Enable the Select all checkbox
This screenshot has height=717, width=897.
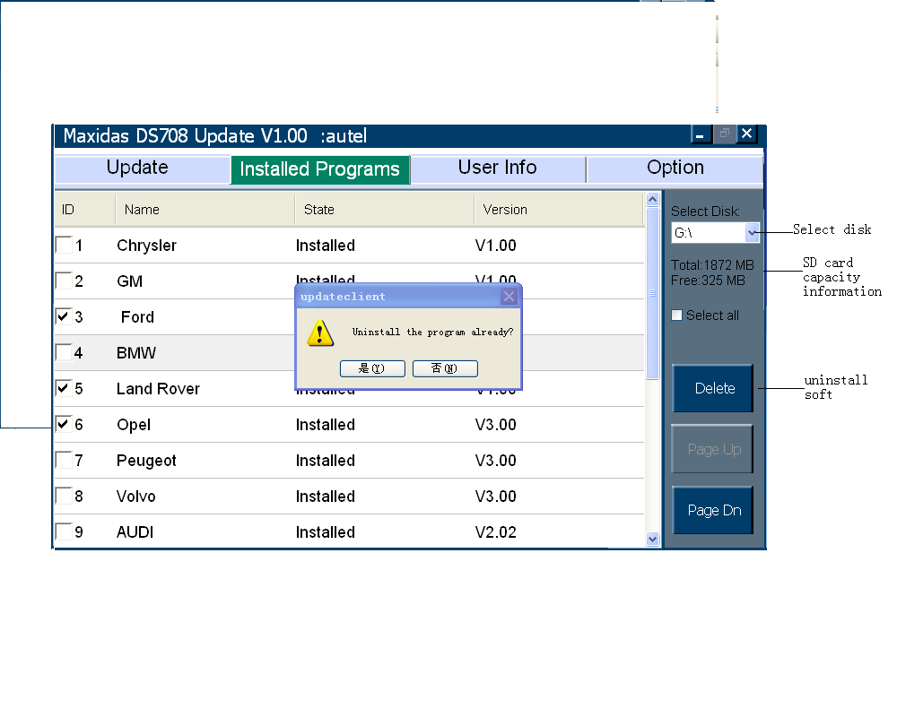tap(676, 315)
